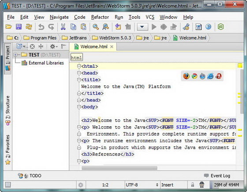Toggle the 6: TODO tool window

30,176
